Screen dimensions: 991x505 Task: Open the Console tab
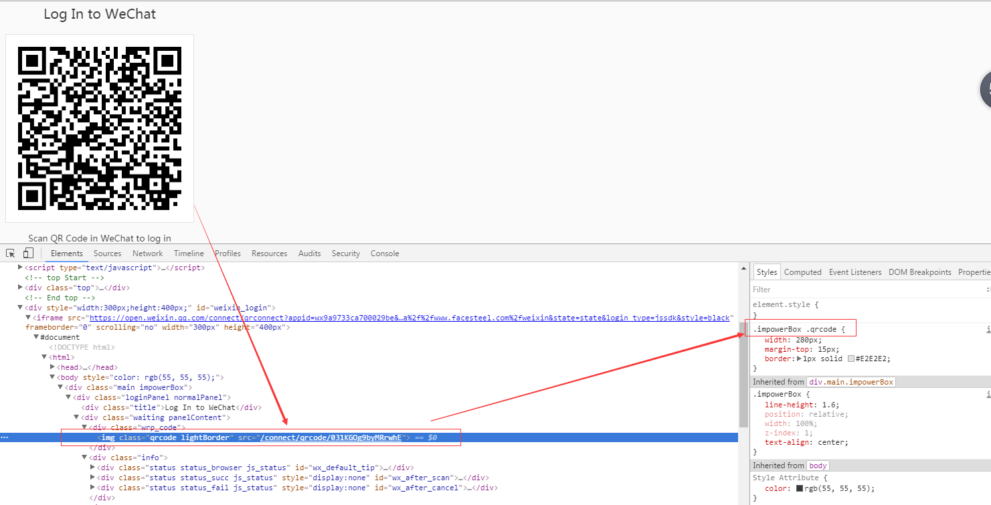point(385,254)
